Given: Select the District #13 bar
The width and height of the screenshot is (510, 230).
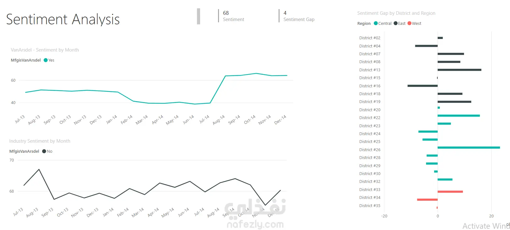Looking at the screenshot, I should tap(459, 70).
